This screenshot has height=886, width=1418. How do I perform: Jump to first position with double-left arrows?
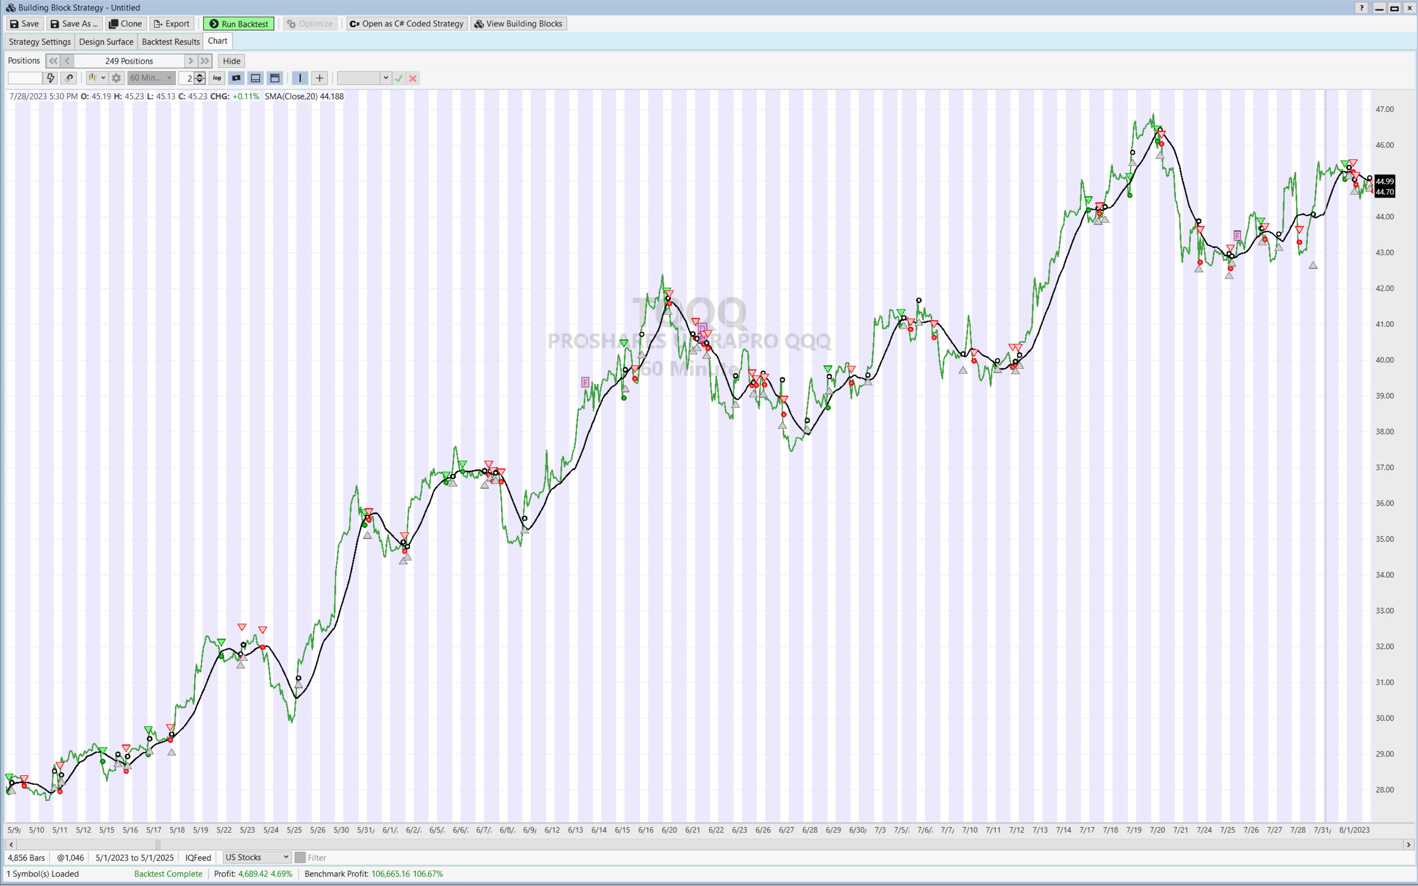[x=53, y=61]
